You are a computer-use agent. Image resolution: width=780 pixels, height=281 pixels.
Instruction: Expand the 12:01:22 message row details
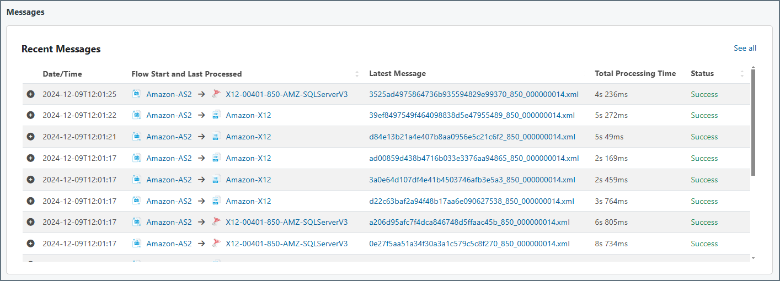[31, 115]
